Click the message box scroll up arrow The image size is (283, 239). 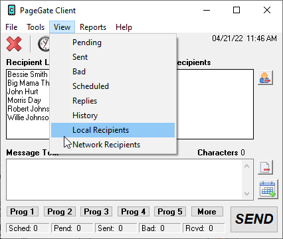(246, 166)
